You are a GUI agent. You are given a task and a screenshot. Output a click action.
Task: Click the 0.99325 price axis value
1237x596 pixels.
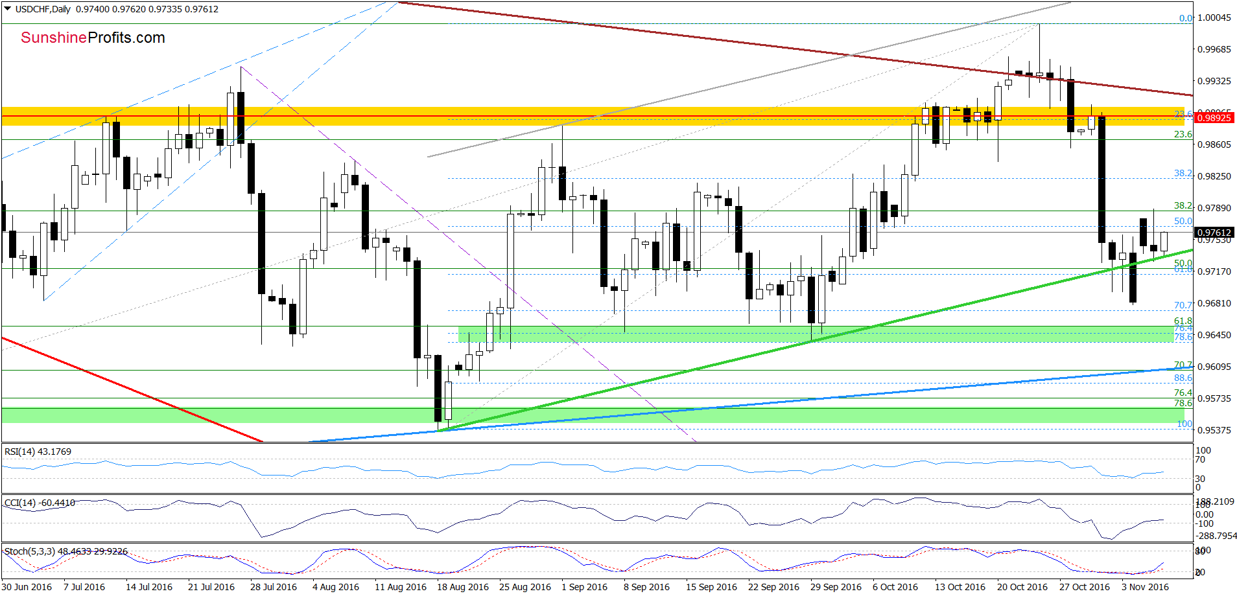pyautogui.click(x=1214, y=81)
